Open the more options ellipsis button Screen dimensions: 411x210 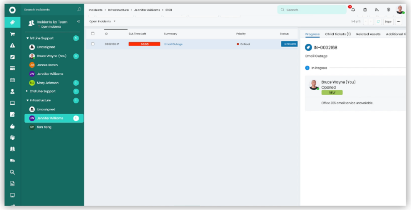coord(399,22)
